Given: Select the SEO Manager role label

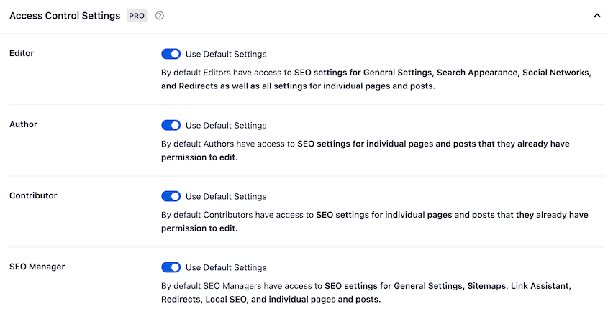Looking at the screenshot, I should coord(37,267).
